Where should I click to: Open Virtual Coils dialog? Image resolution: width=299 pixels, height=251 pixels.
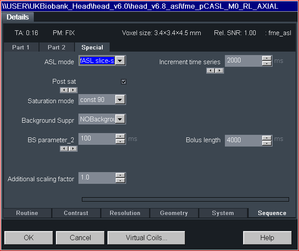(x=146, y=238)
